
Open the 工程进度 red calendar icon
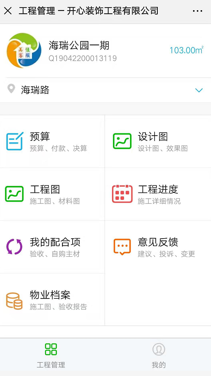pos(122,194)
